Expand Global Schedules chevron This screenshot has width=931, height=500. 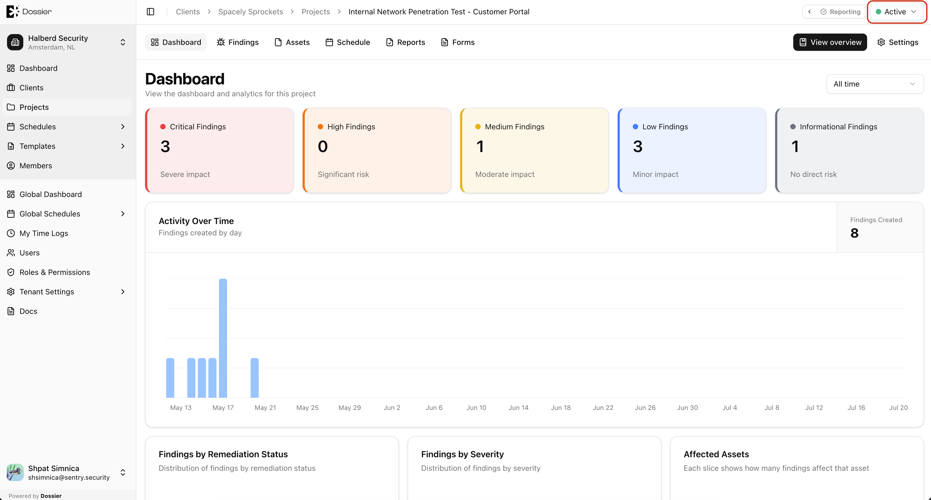click(123, 214)
